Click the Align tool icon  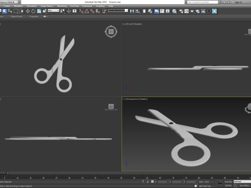click(138, 11)
